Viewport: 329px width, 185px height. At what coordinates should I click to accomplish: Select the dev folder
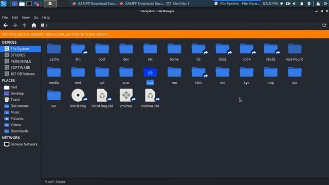126,49
